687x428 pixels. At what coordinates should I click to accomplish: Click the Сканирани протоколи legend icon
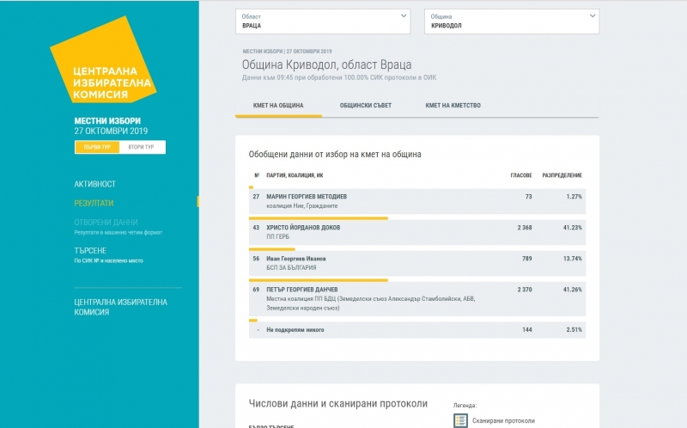click(460, 420)
